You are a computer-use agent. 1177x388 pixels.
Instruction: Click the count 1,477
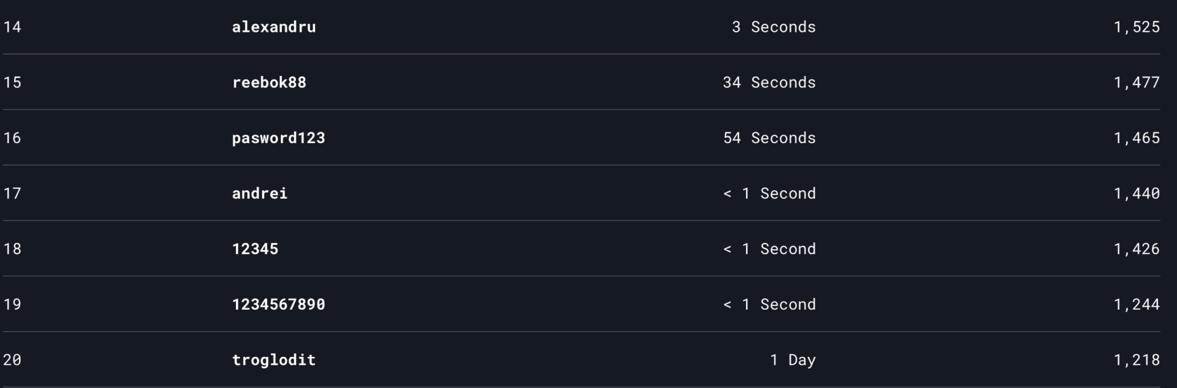[1137, 83]
